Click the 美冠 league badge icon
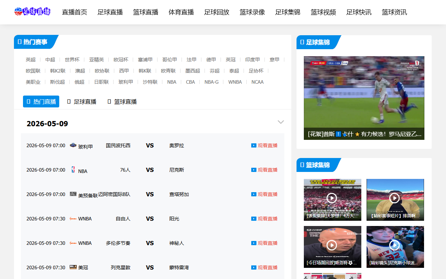 pyautogui.click(x=73, y=267)
